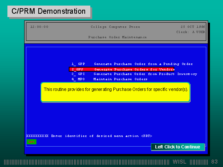The height and width of the screenshot is (167, 223).
Task: Click the College Computer Store heading
Action: pos(115,27)
